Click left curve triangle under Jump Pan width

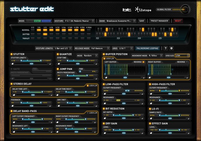pyautogui.click(x=59, y=78)
